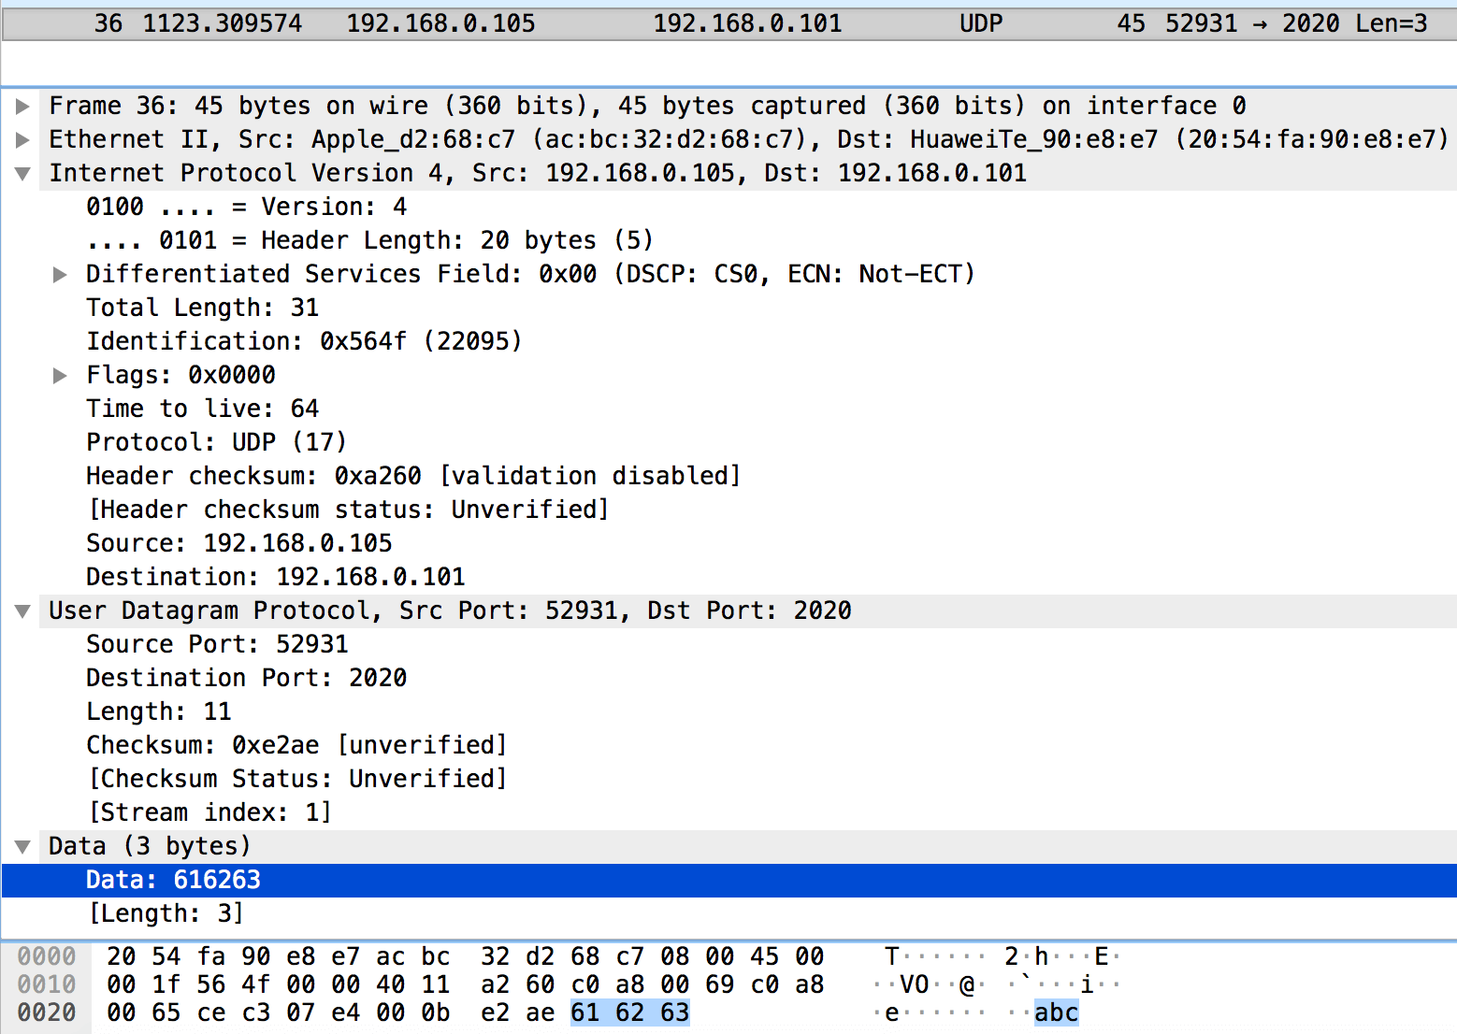Click highlighted hex bytes 61 62 63
This screenshot has width=1457, height=1034.
coord(629,1012)
